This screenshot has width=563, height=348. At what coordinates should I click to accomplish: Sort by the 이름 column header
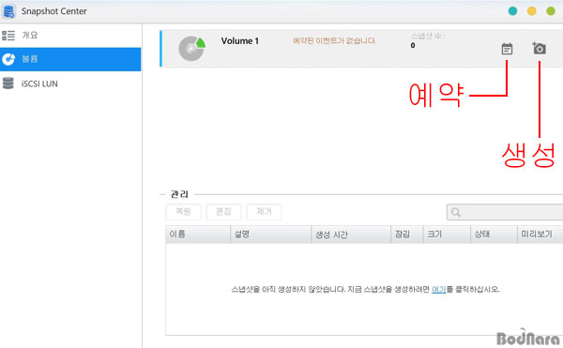tap(198, 235)
